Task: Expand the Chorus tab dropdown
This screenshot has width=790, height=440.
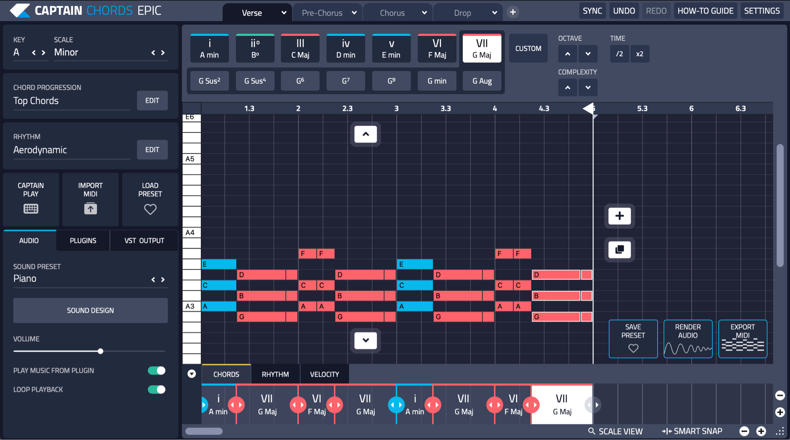Action: coord(424,13)
